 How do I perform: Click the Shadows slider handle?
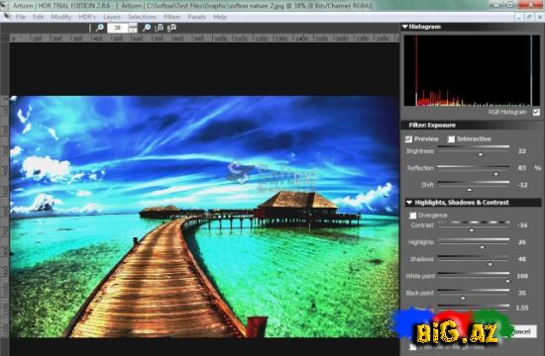point(490,264)
